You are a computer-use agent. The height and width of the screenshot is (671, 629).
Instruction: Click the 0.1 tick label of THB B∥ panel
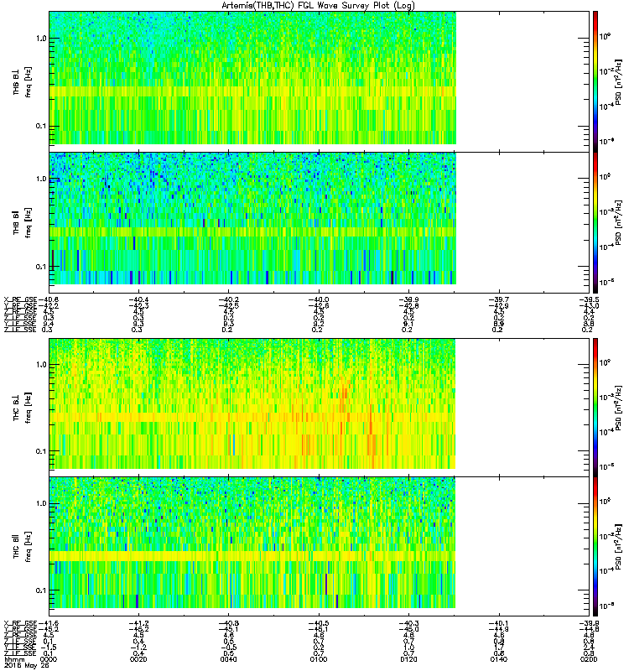coord(41,267)
